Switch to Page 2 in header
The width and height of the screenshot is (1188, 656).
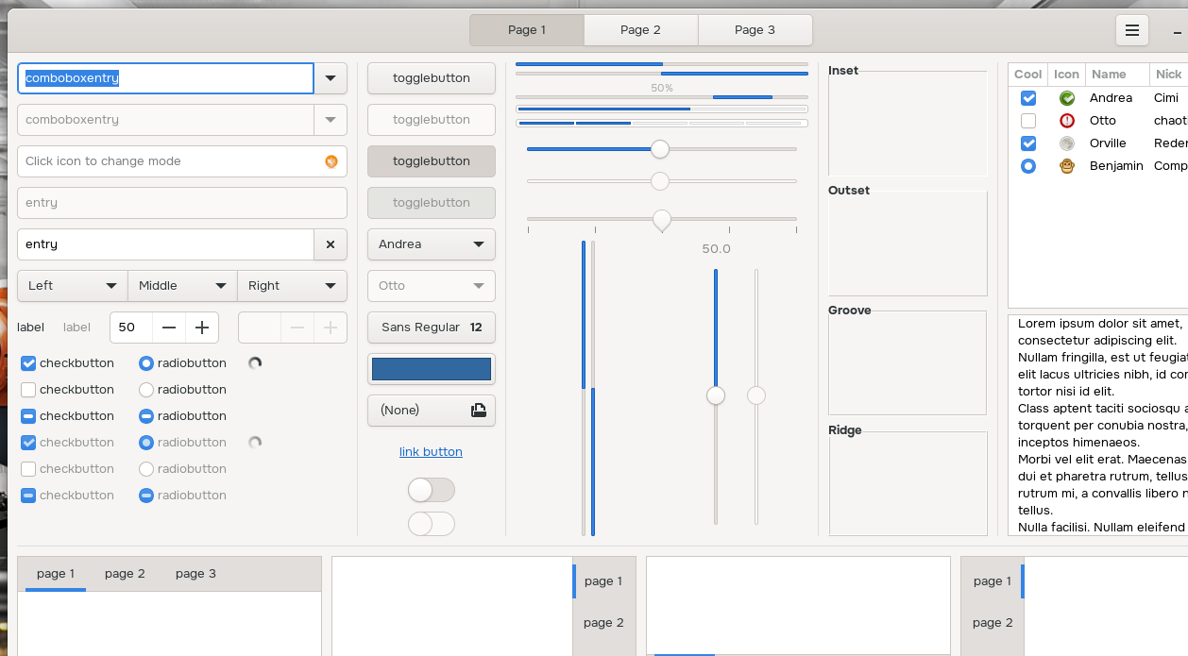640,30
